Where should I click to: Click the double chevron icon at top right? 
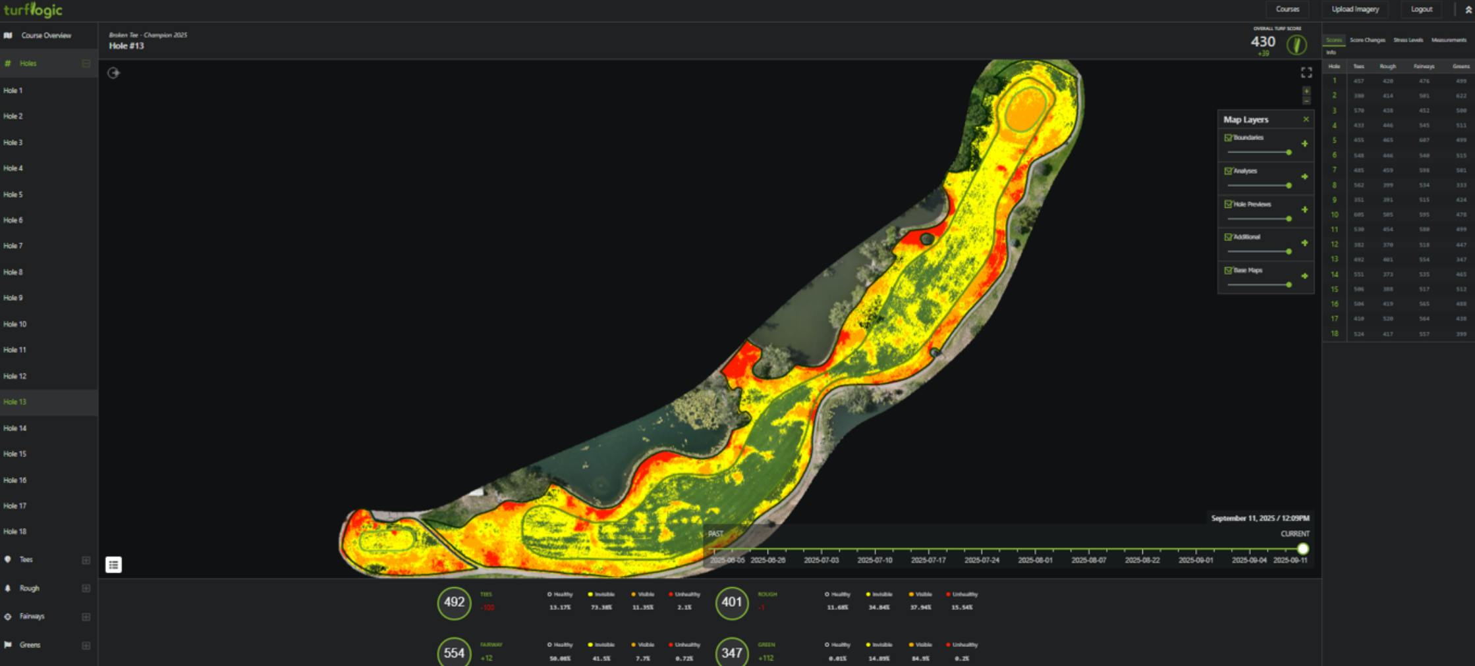[x=1468, y=10]
